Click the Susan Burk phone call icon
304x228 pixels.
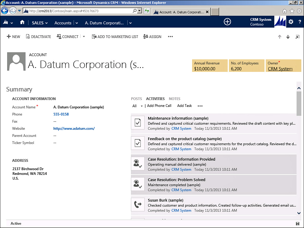[138, 204]
